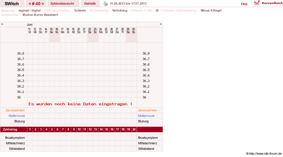Click the date column 30. So
The image size is (283, 157).
click(134, 31)
